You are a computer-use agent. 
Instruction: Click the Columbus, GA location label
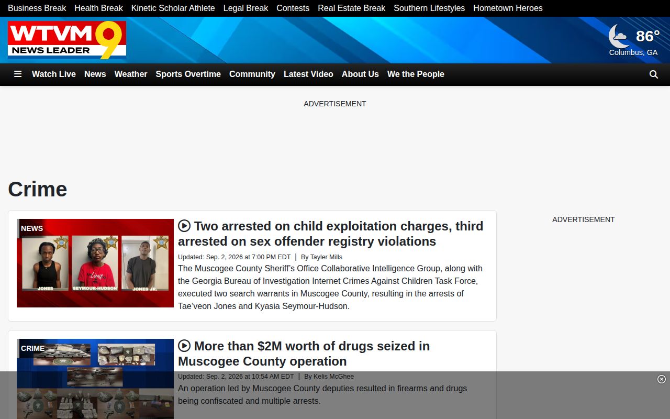[x=633, y=52]
